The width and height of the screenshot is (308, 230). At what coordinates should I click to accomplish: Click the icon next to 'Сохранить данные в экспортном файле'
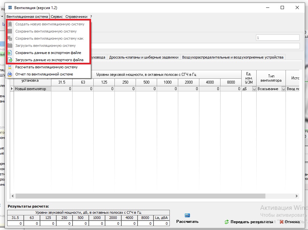point(10,53)
